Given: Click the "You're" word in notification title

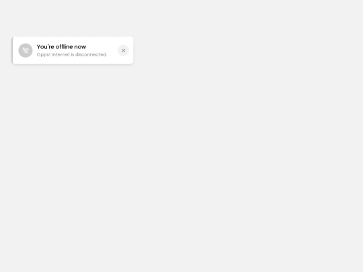Looking at the screenshot, I should click(x=46, y=47).
